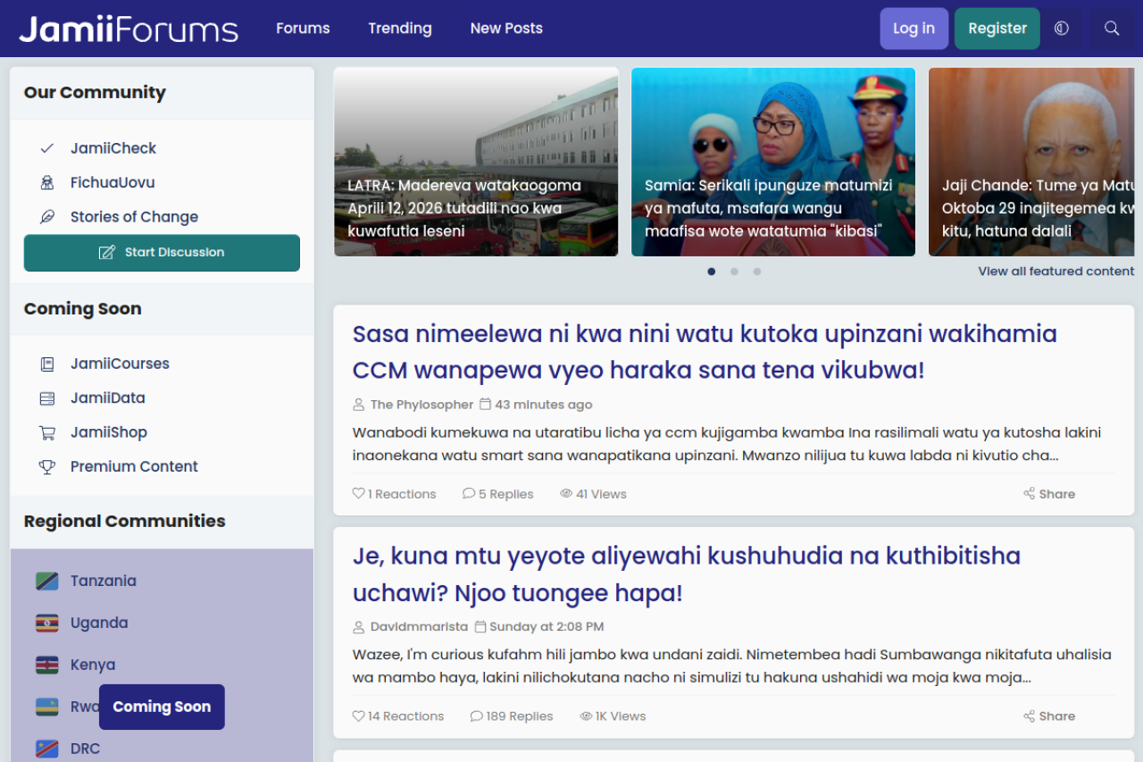Open View all featured content link
The width and height of the screenshot is (1143, 762).
(x=1055, y=272)
